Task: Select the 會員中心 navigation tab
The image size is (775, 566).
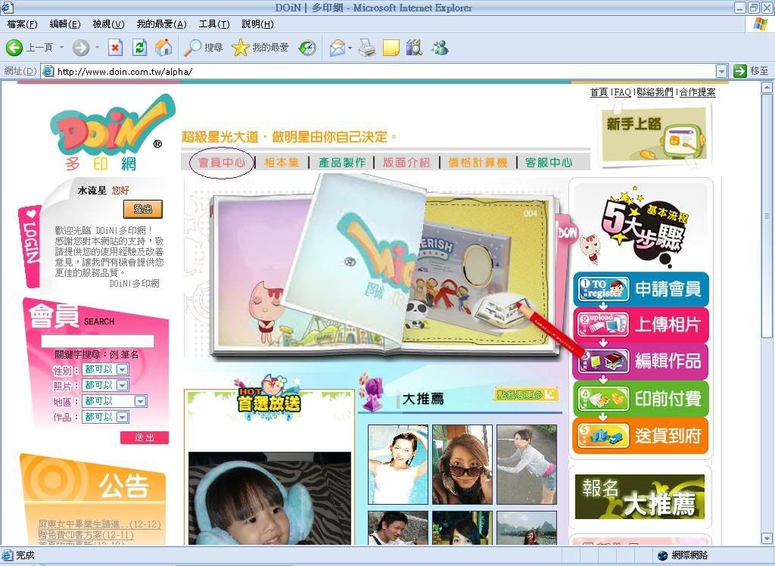Action: (x=221, y=163)
